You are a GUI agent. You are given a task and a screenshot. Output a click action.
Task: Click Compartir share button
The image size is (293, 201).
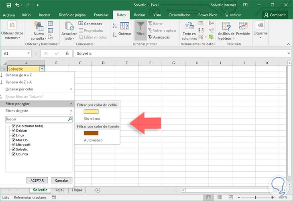275,15
